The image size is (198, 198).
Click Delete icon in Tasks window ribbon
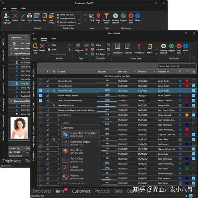(42, 46)
